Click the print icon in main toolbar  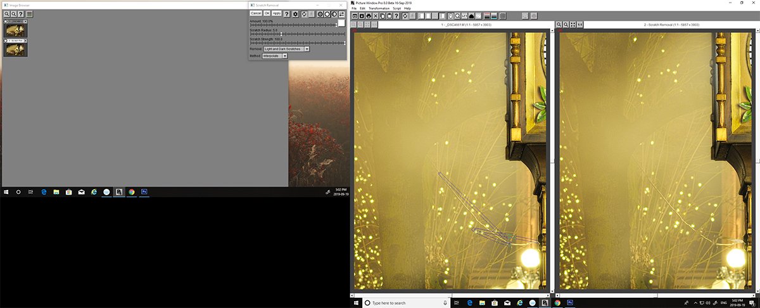pyautogui.click(x=369, y=15)
